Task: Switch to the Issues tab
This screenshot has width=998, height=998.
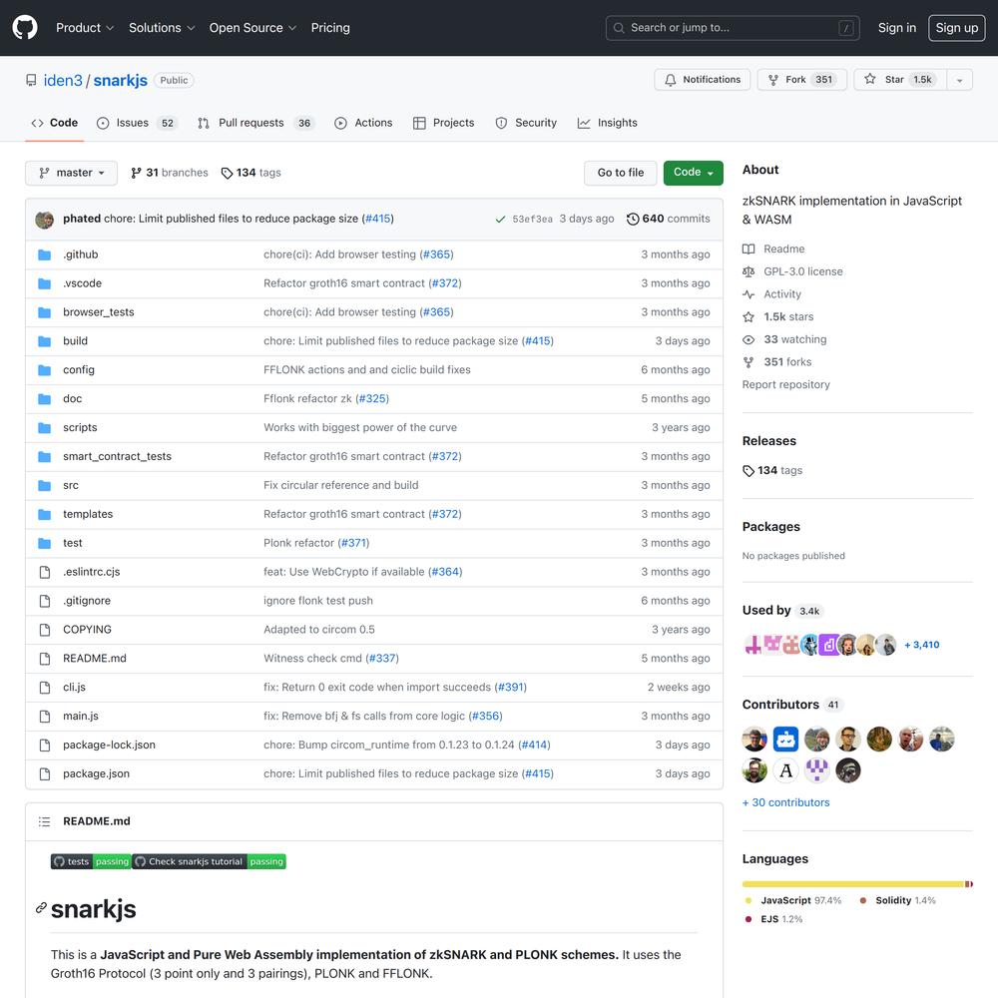Action: [x=137, y=123]
